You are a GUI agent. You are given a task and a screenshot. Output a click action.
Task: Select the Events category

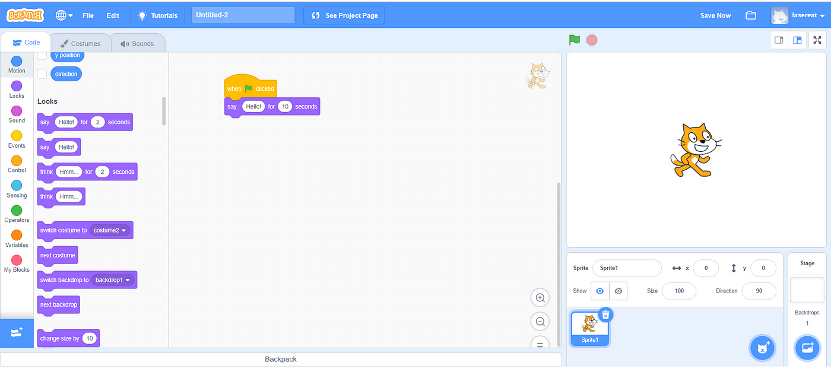[17, 139]
